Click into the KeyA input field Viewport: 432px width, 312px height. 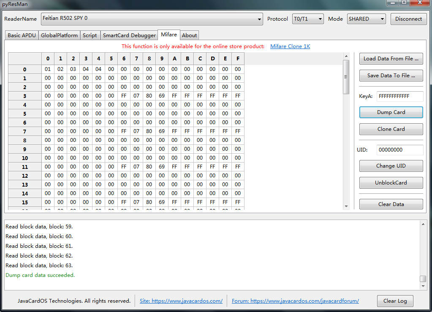point(399,96)
